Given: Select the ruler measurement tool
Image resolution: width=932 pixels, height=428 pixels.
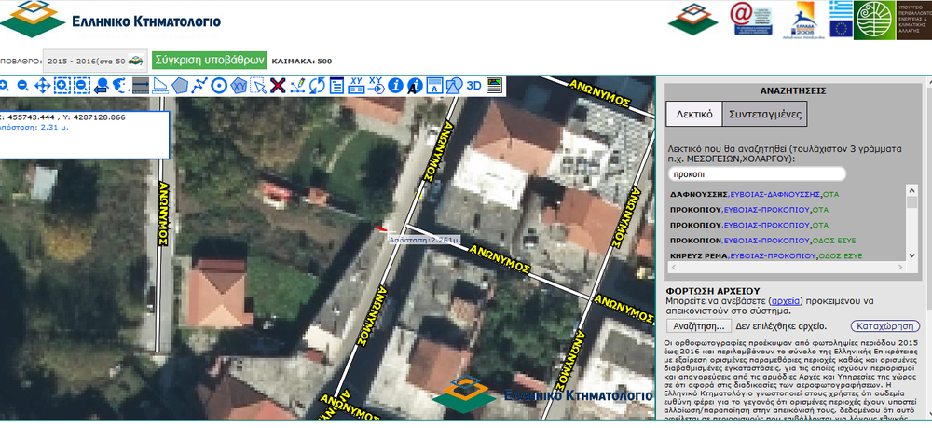Looking at the screenshot, I should (159, 86).
